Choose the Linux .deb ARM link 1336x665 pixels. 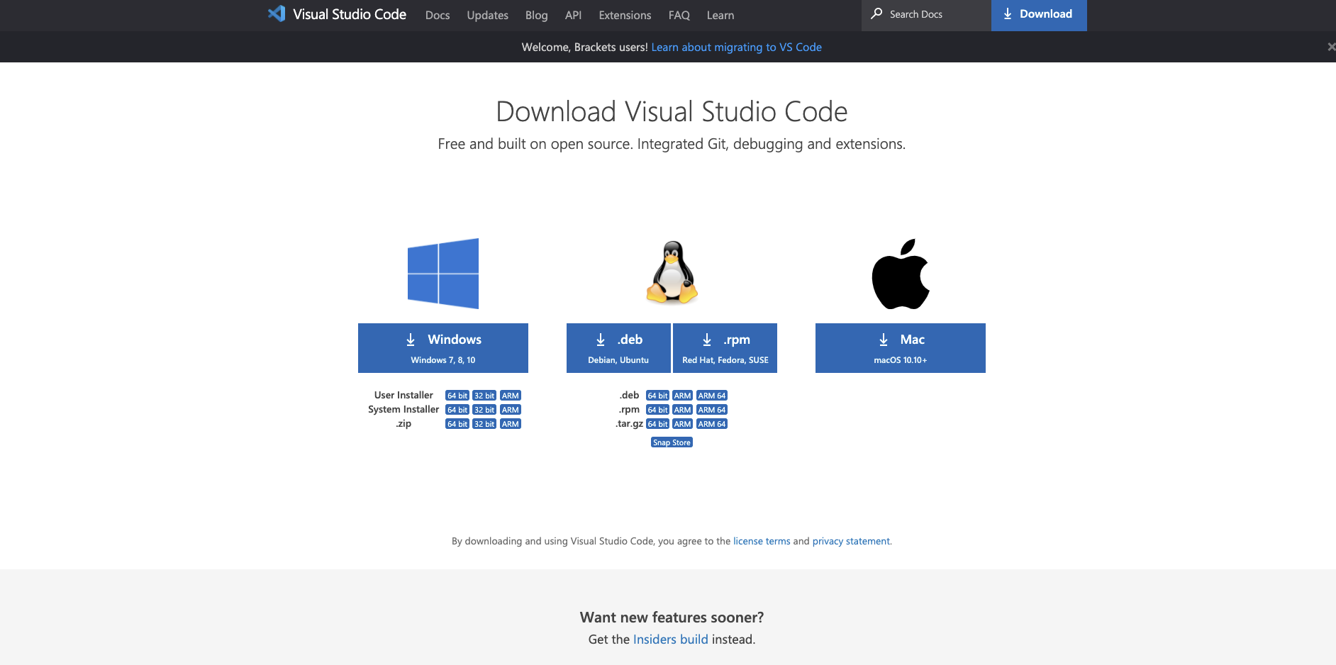coord(682,396)
